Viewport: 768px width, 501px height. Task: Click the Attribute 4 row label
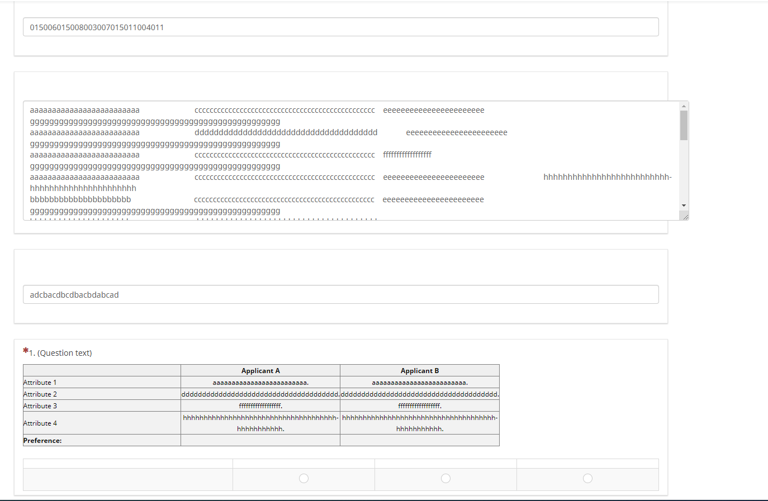click(x=40, y=423)
